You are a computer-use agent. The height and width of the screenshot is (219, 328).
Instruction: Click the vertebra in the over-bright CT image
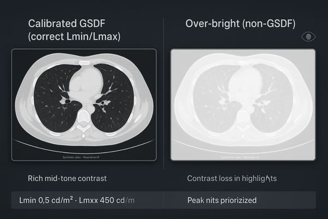[243, 118]
